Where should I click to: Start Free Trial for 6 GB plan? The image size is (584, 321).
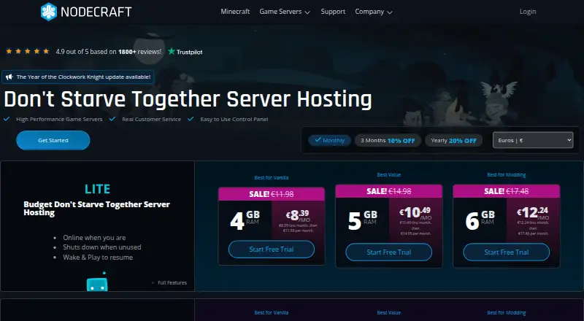pyautogui.click(x=507, y=252)
